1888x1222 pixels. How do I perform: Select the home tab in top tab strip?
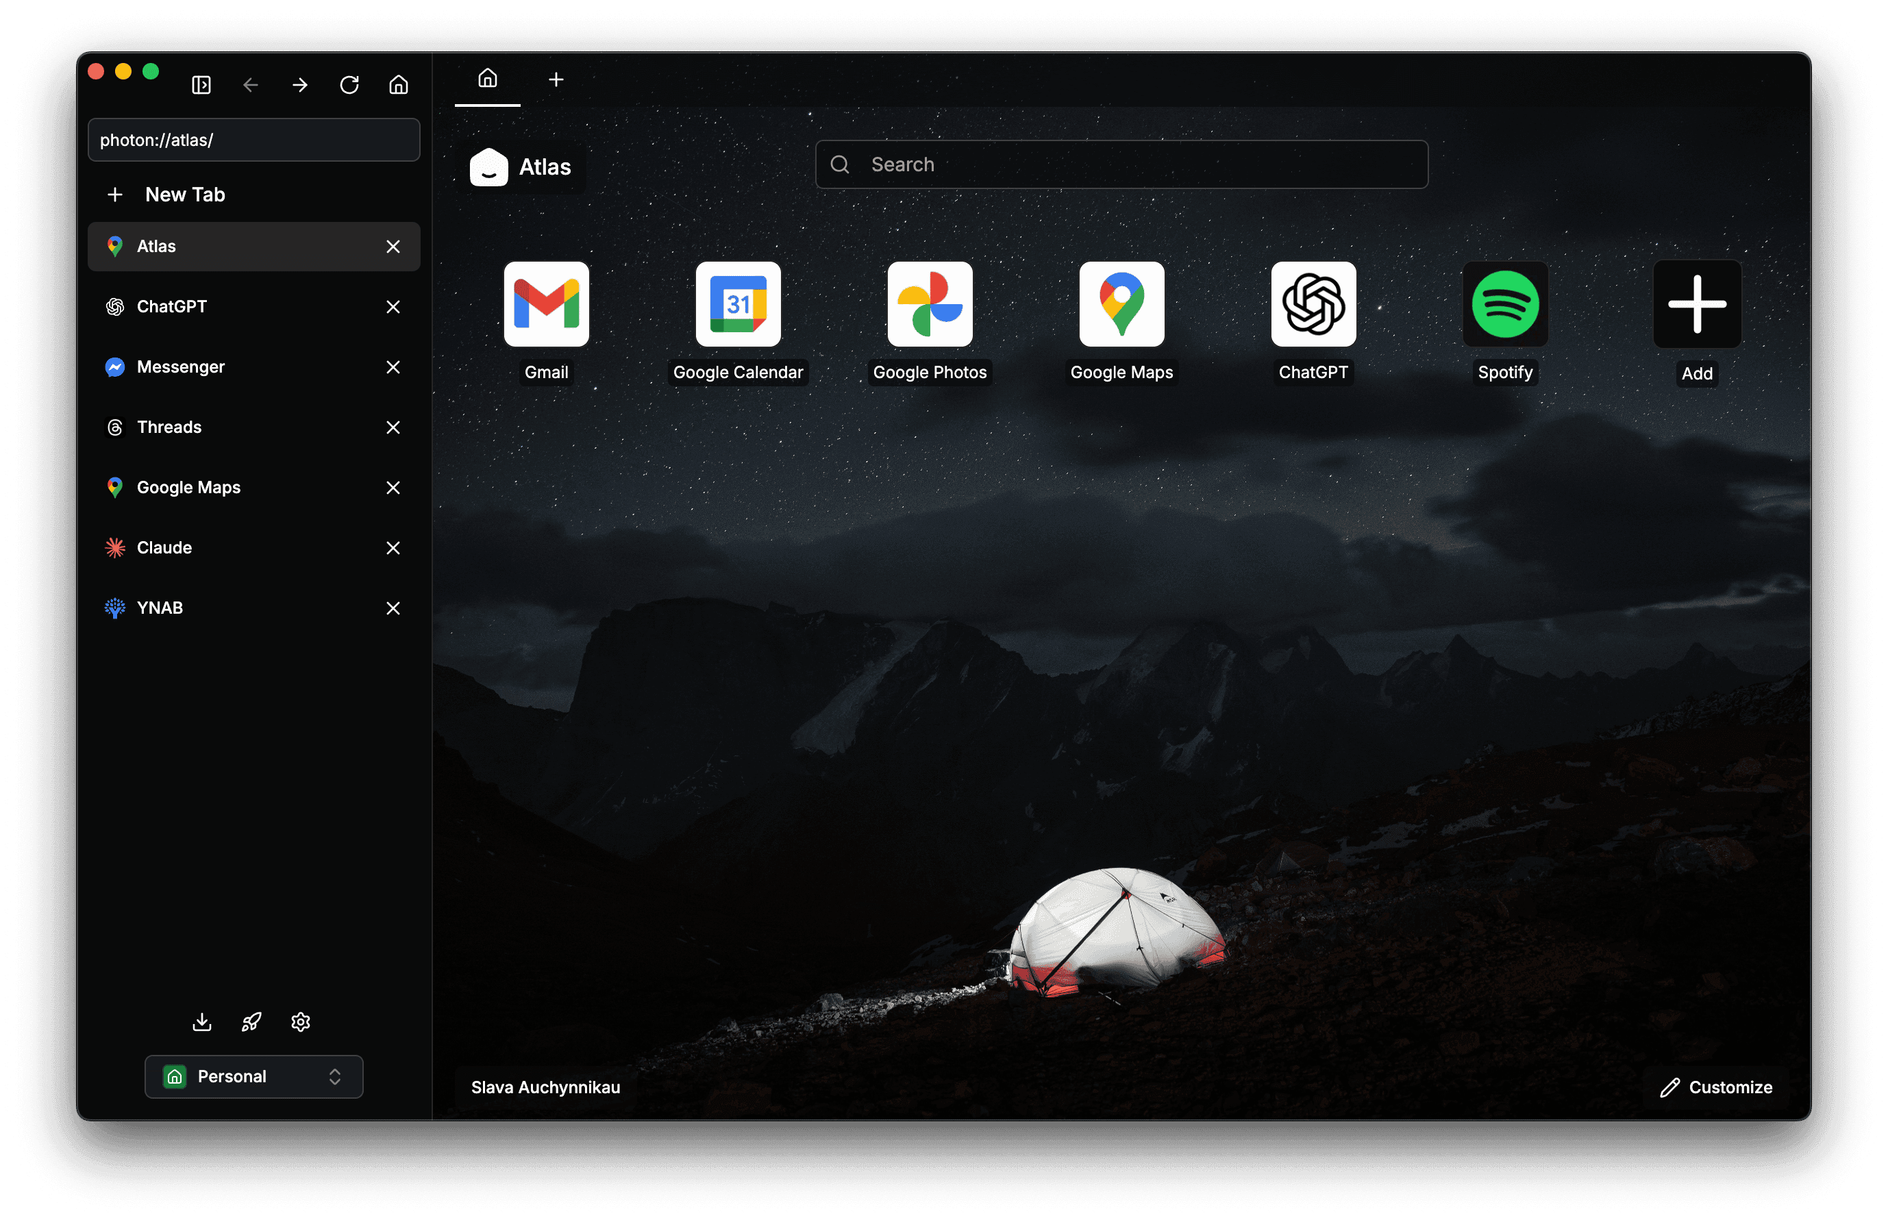click(x=487, y=79)
